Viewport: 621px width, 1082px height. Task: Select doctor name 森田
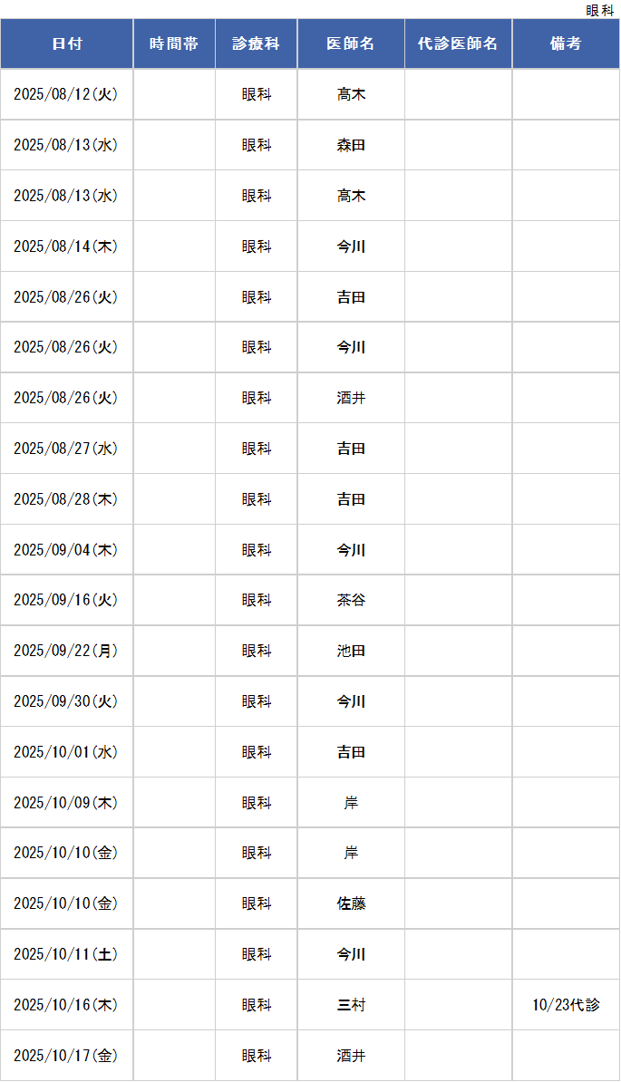point(351,145)
